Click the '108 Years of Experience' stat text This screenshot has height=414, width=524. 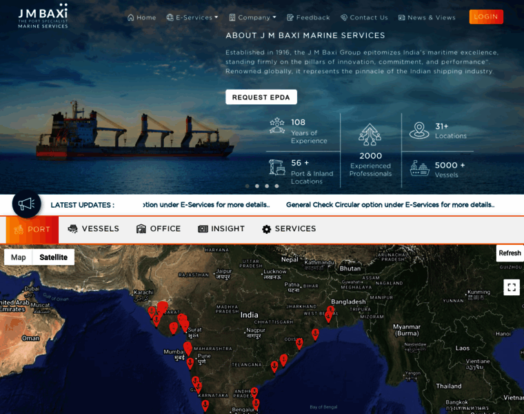(x=309, y=131)
